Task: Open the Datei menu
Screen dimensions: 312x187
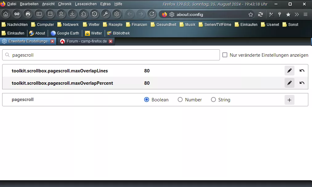Action: point(12,4)
